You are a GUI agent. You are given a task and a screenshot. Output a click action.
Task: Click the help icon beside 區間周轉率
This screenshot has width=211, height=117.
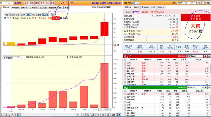[x=146, y=40]
